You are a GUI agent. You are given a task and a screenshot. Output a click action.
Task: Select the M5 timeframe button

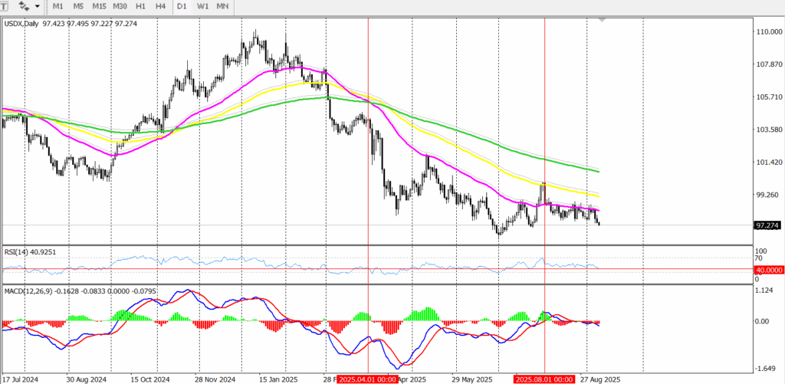click(x=78, y=6)
